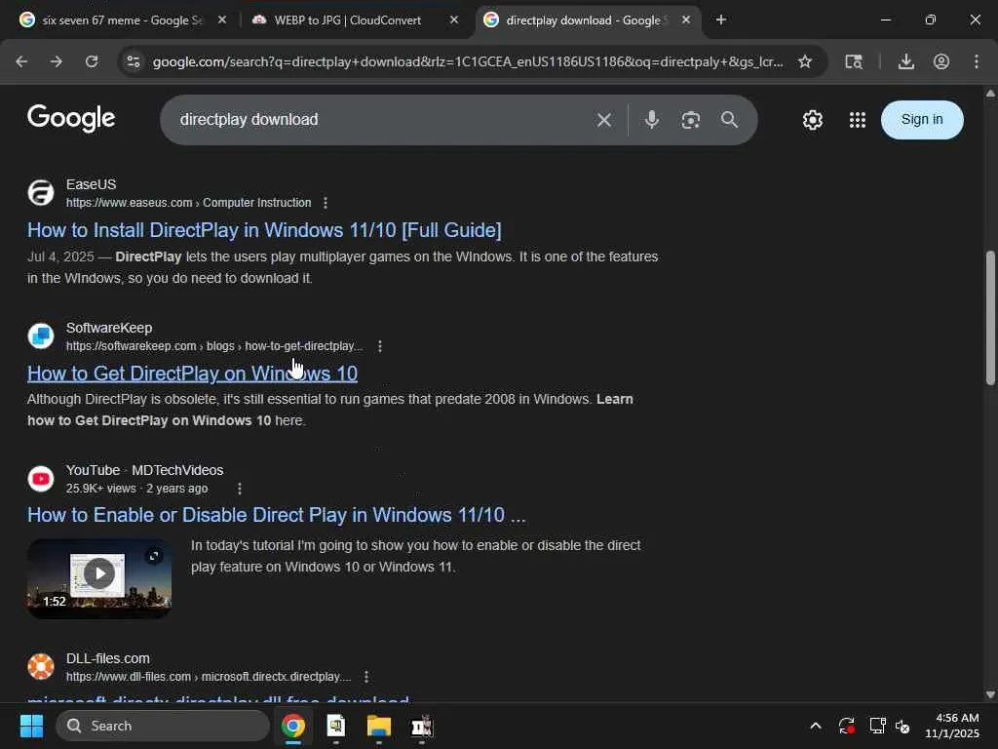The image size is (998, 749).
Task: Click the scrollbar down arrow
Action: 990,694
